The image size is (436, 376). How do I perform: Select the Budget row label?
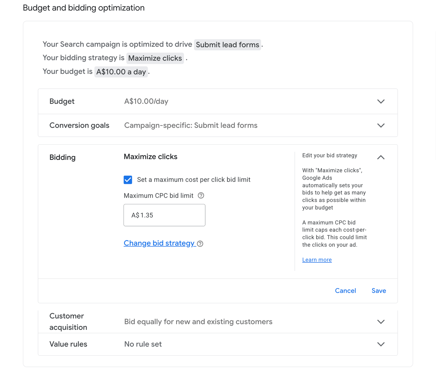point(62,102)
